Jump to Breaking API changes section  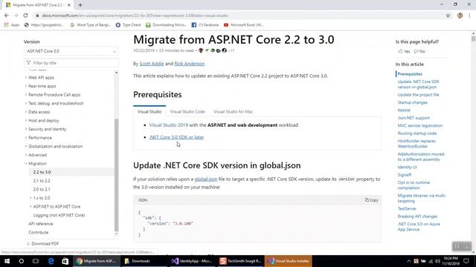417,217
